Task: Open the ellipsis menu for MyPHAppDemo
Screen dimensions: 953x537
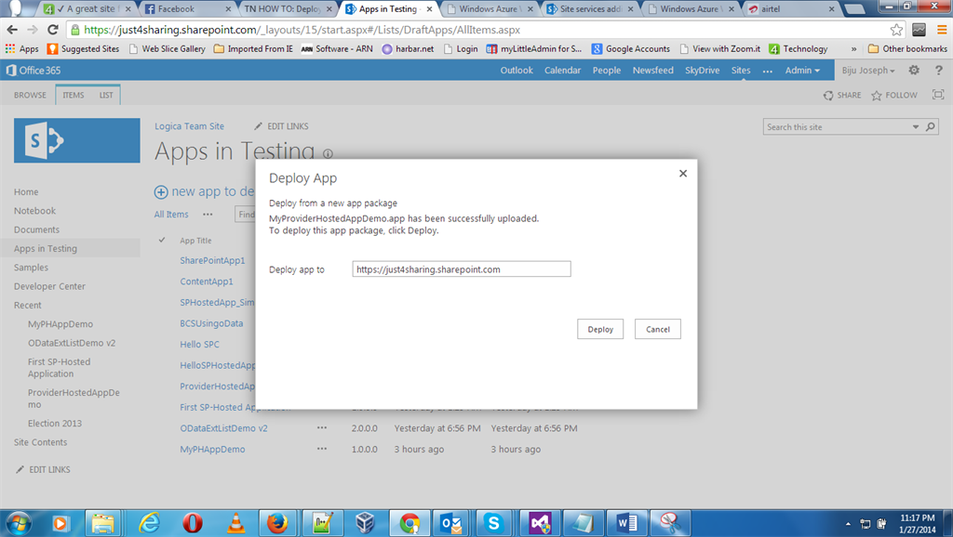Action: (322, 449)
